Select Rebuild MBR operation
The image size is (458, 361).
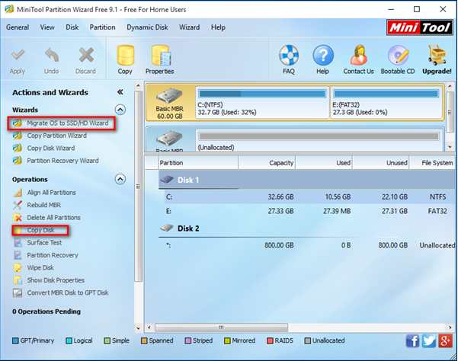click(x=43, y=205)
